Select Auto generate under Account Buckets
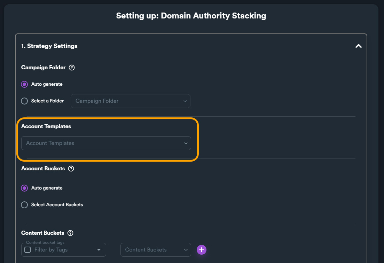Screen dimensions: 384x263 point(24,188)
